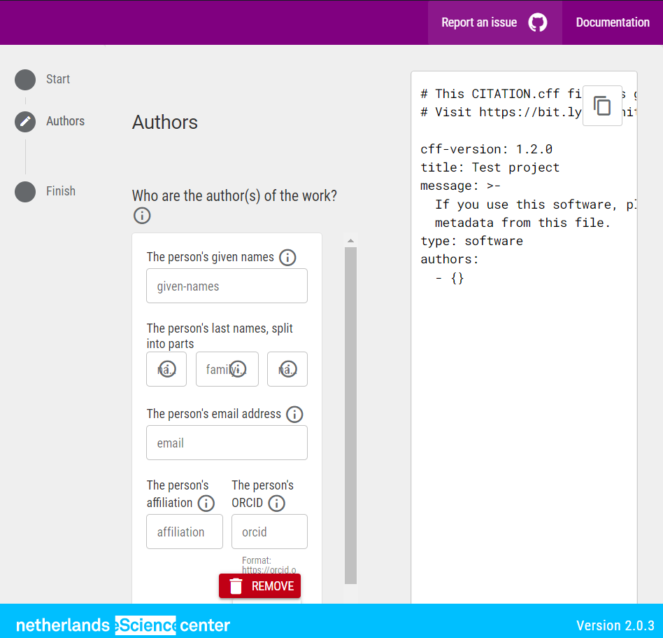The image size is (663, 638).
Task: Open info for 'The person's affiliation'
Action: (206, 504)
